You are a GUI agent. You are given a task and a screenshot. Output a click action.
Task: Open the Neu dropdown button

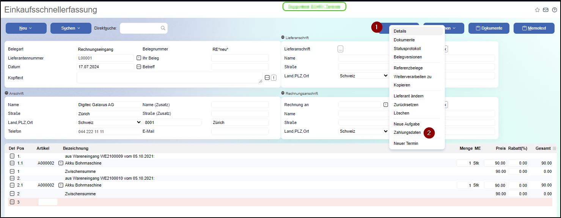pyautogui.click(x=26, y=28)
